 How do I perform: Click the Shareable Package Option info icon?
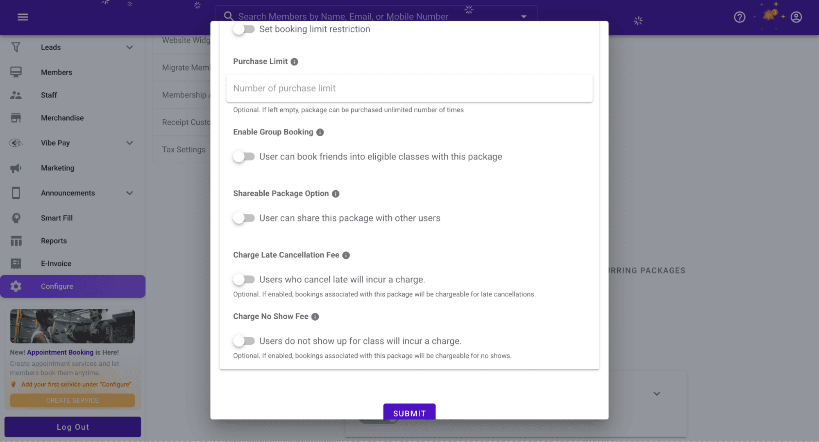(336, 194)
